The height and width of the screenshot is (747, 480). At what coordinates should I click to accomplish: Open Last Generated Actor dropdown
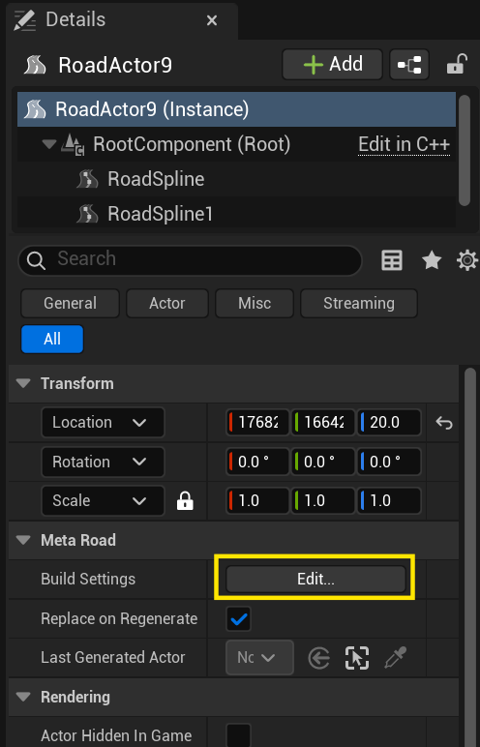[259, 657]
